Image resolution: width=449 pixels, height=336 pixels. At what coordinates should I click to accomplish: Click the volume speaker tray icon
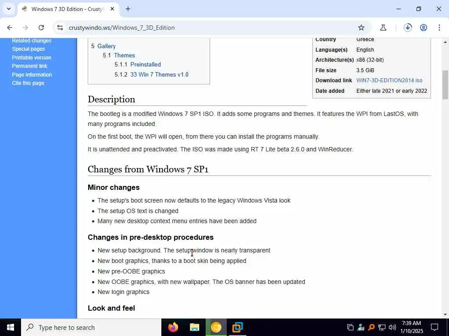392,327
